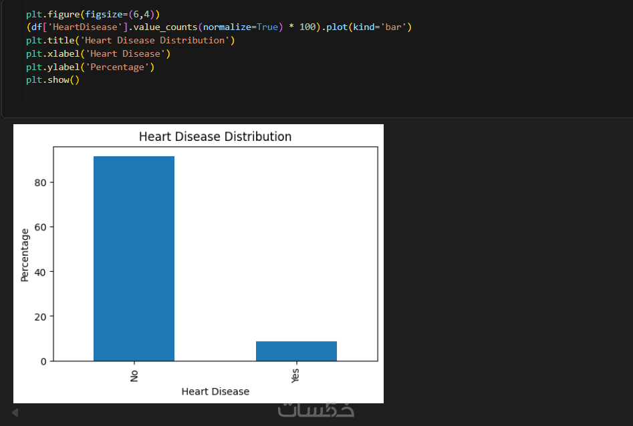Place cursor at the plt.show() line
The image size is (633, 426).
tap(53, 80)
